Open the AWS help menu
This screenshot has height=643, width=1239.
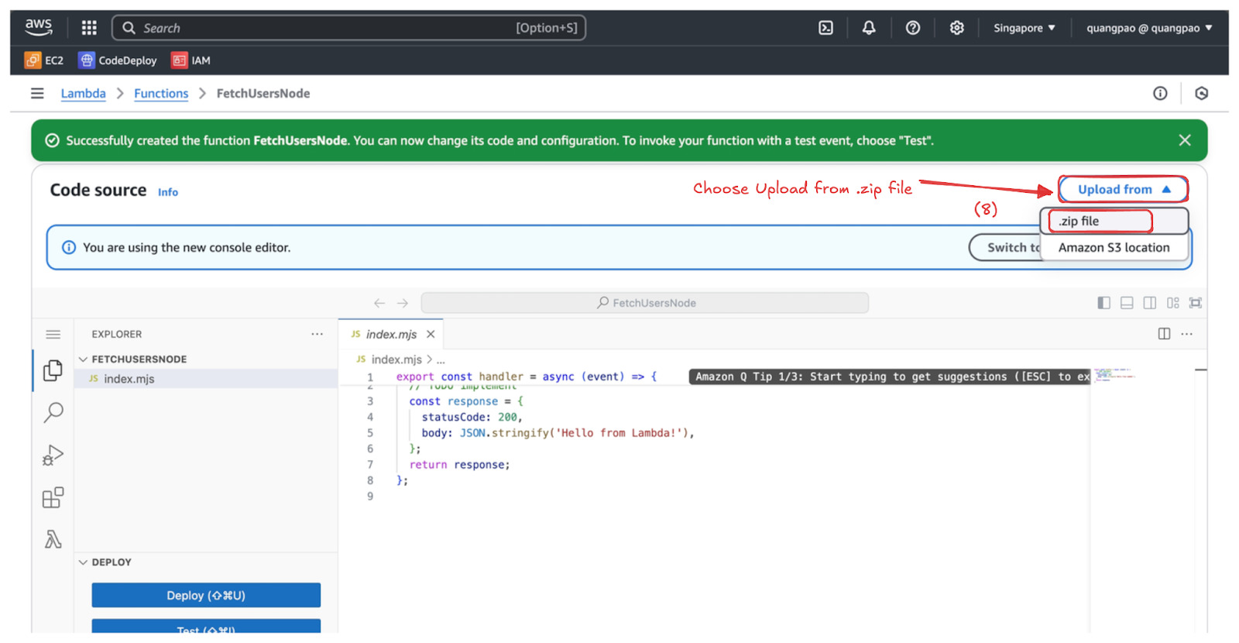(x=913, y=28)
